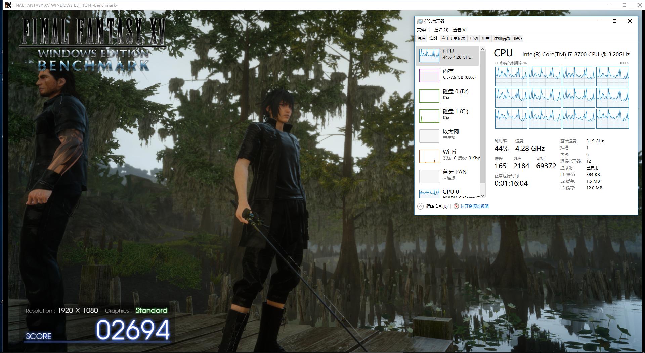Open 打开资源监视器 link
This screenshot has height=353, width=645.
(x=474, y=206)
